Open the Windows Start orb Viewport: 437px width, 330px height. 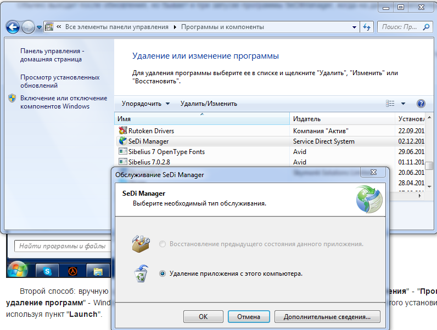pos(18,270)
